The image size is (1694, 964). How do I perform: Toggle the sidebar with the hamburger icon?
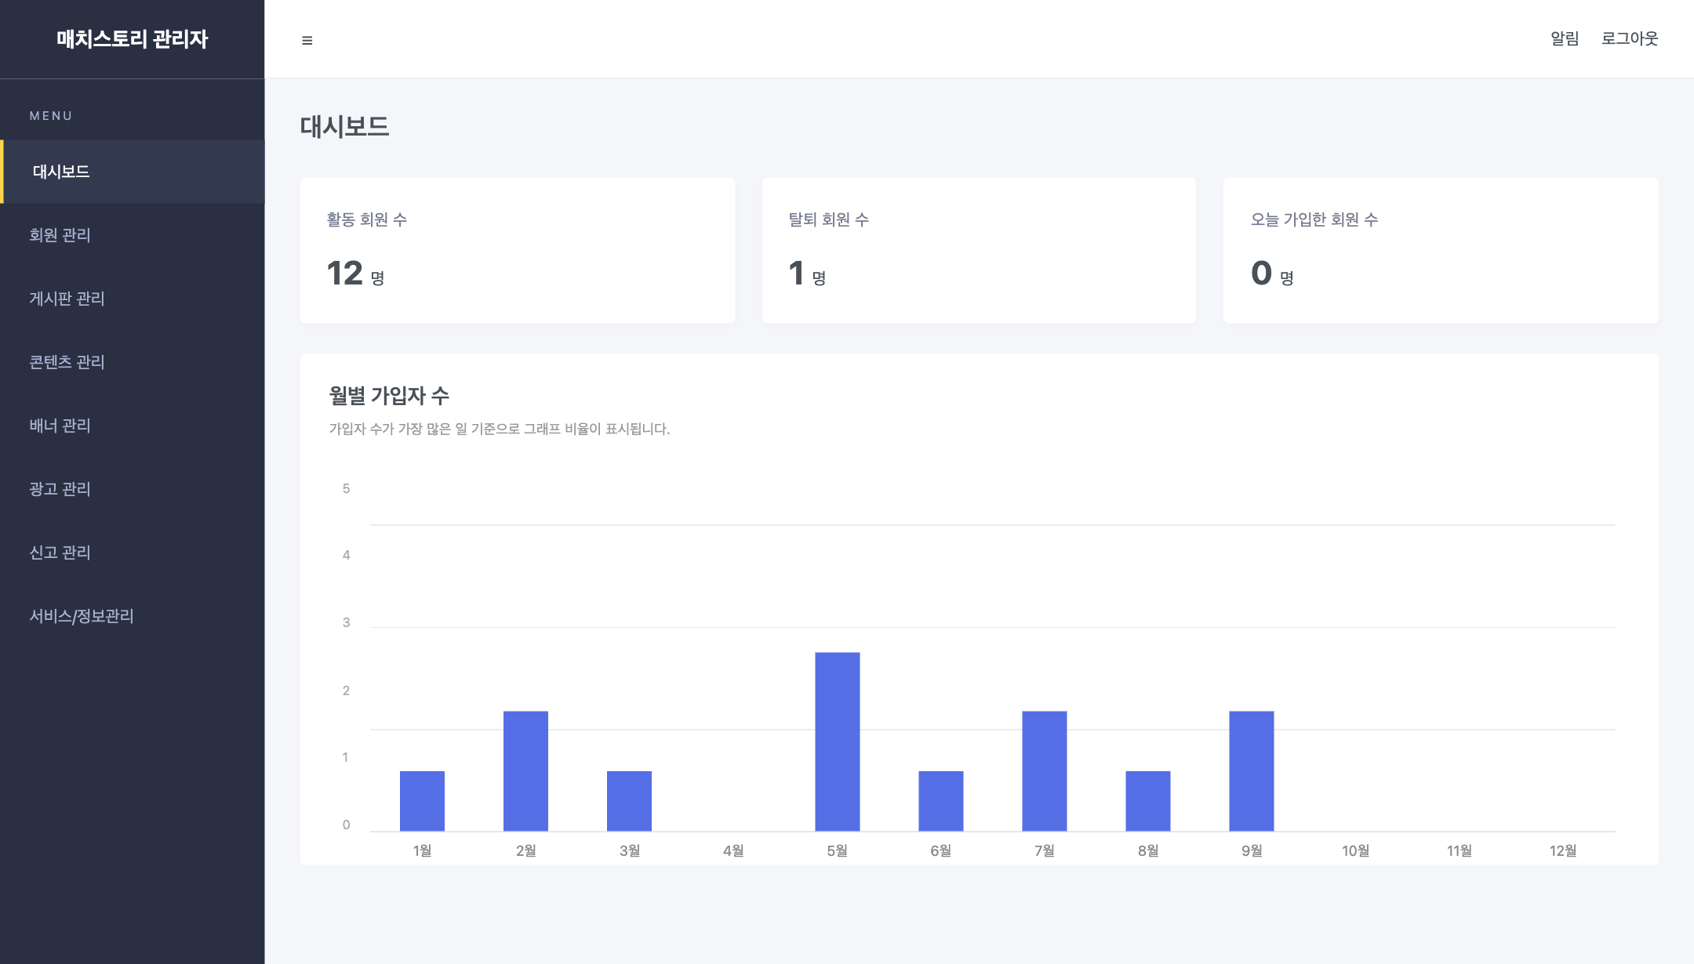click(x=307, y=40)
